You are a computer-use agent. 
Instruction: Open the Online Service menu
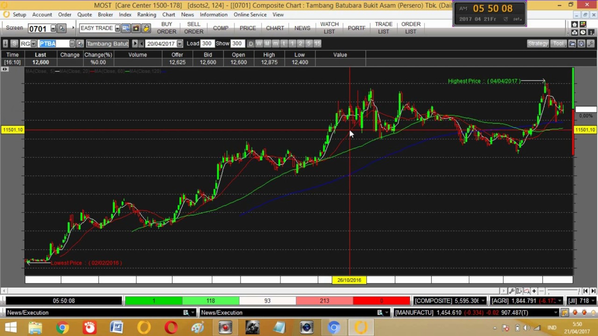pos(250,14)
